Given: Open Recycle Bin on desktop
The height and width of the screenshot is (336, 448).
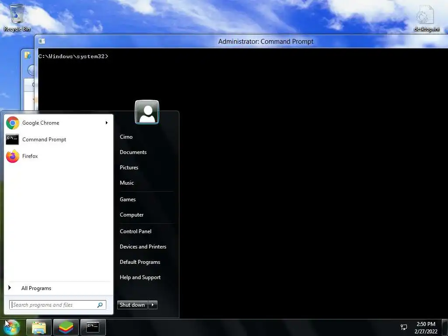Looking at the screenshot, I should coord(17,17).
